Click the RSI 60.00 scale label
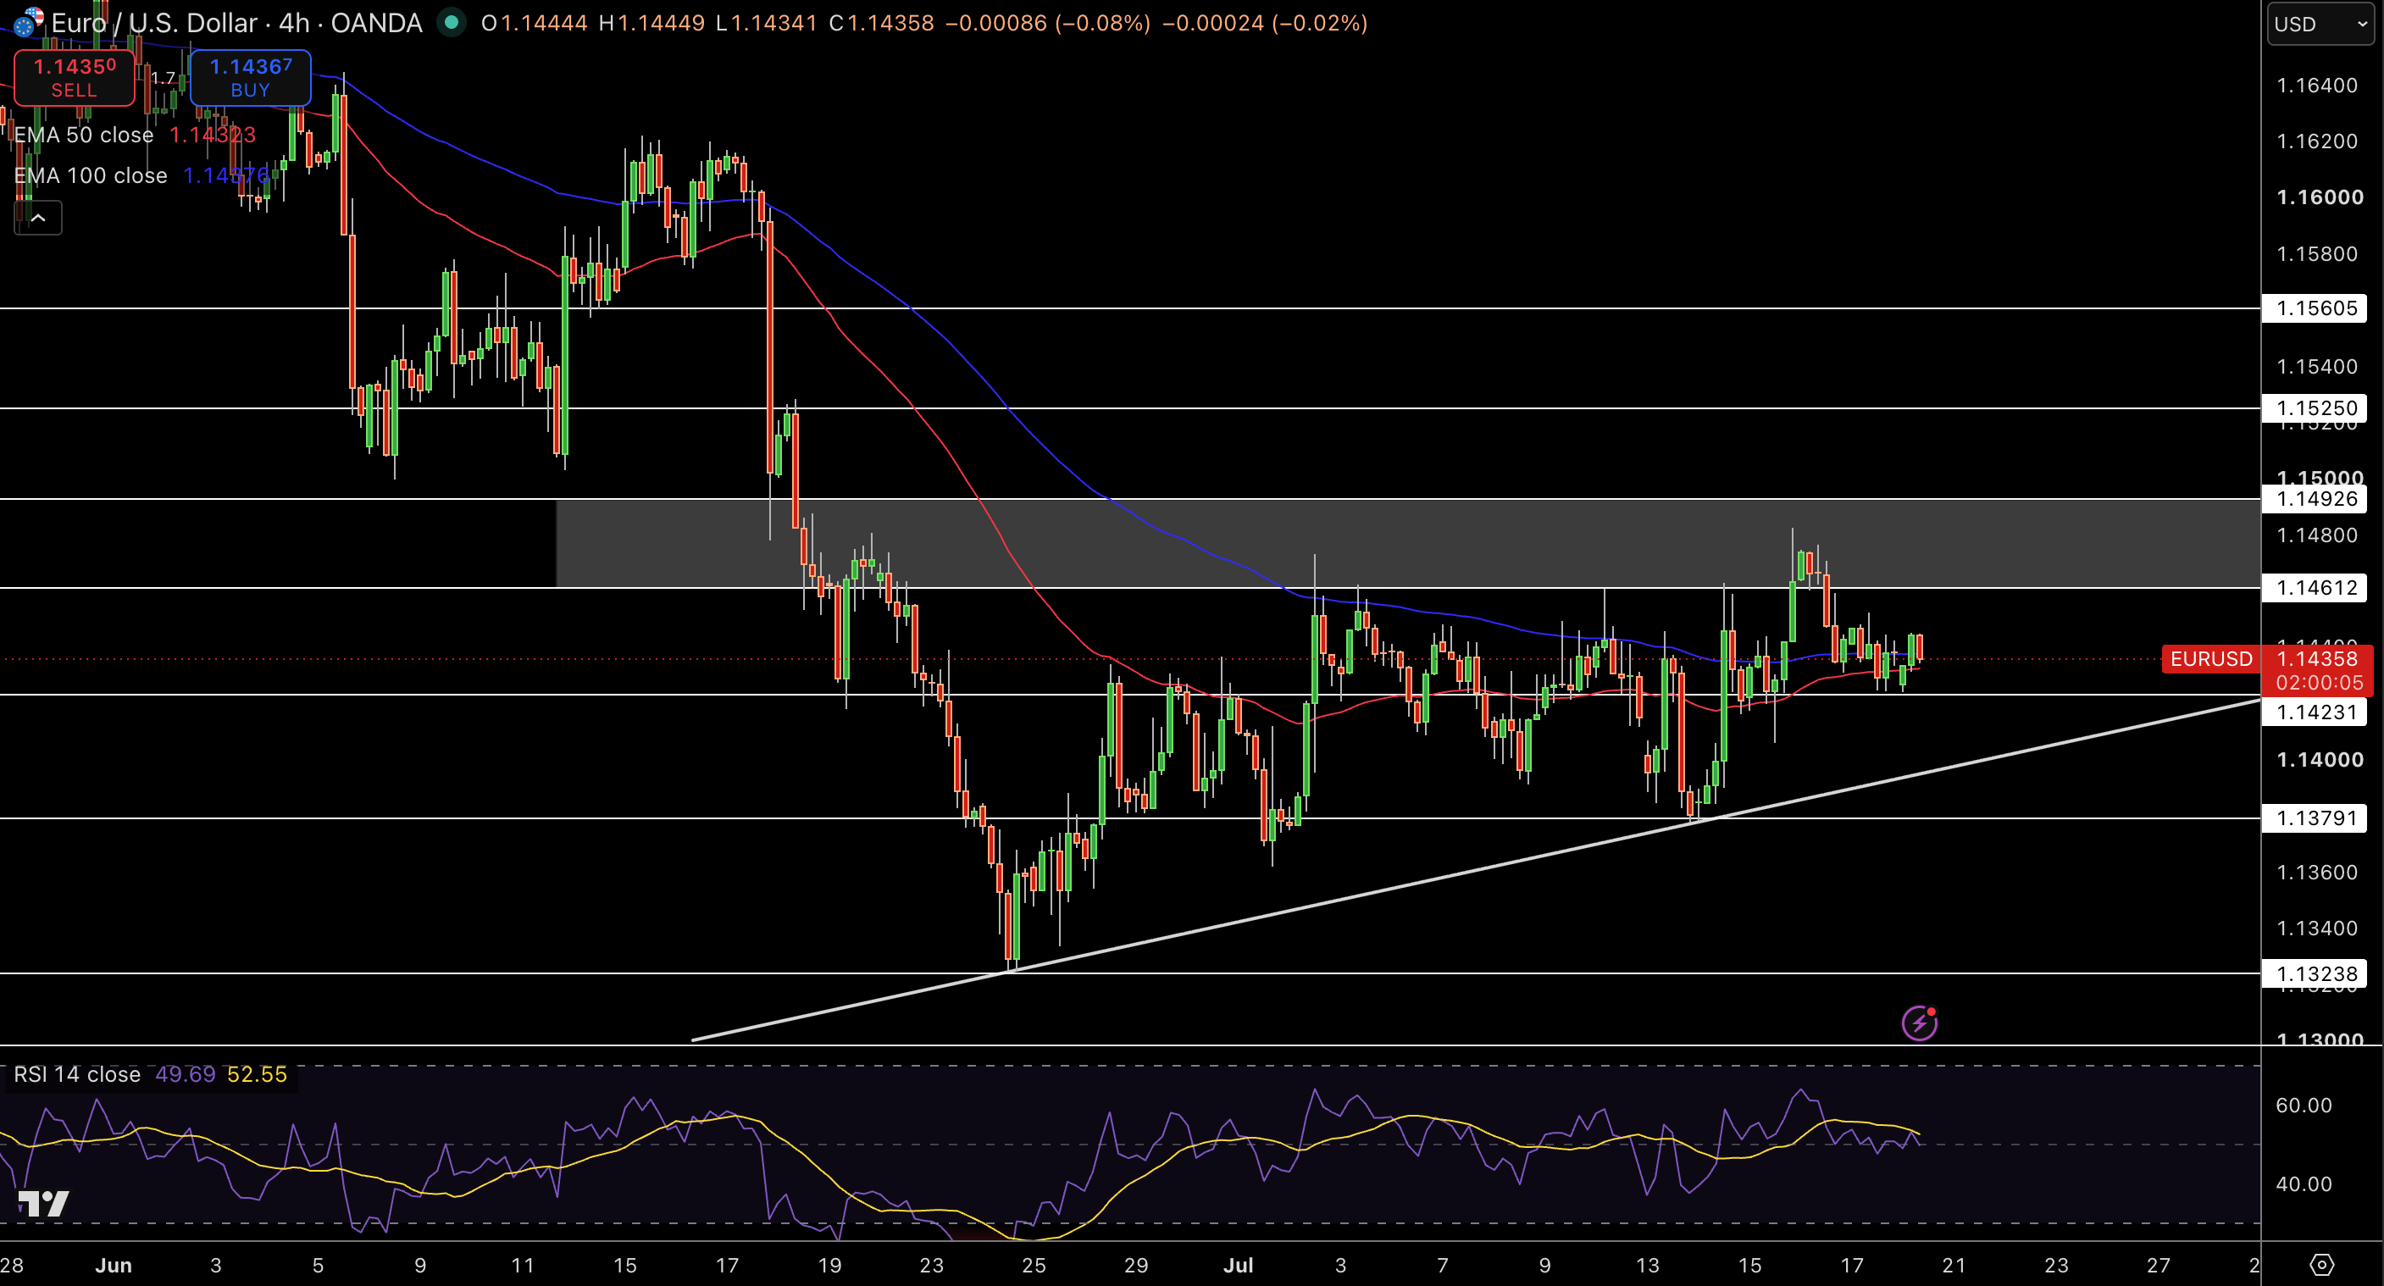This screenshot has width=2384, height=1286. [x=2304, y=1105]
